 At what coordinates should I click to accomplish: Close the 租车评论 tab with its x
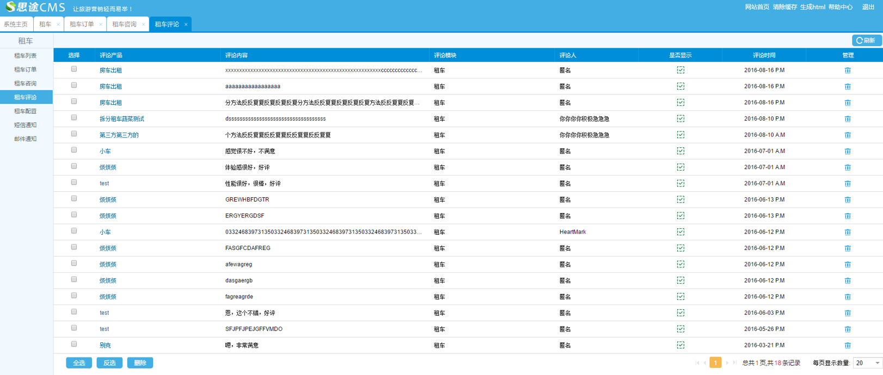pos(186,24)
